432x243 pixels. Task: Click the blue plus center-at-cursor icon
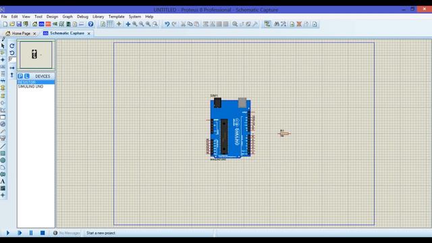128,24
